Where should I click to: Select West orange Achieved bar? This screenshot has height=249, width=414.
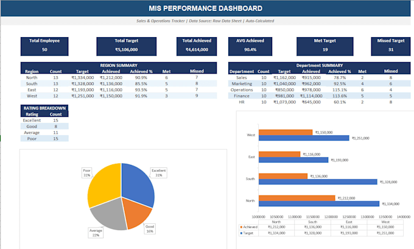pyautogui.click(x=286, y=132)
